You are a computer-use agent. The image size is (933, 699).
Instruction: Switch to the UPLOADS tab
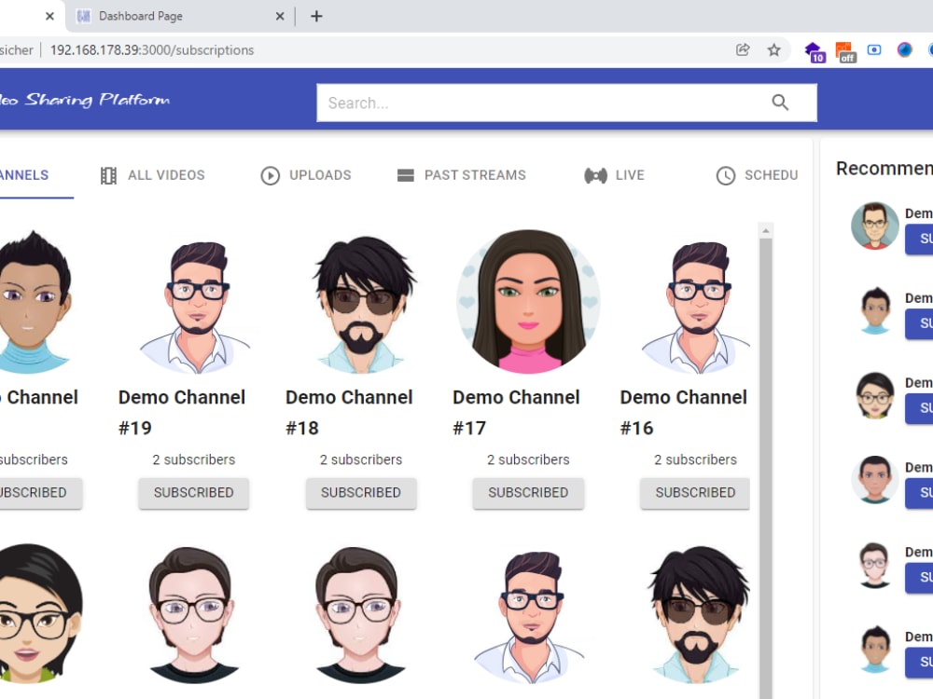(306, 175)
